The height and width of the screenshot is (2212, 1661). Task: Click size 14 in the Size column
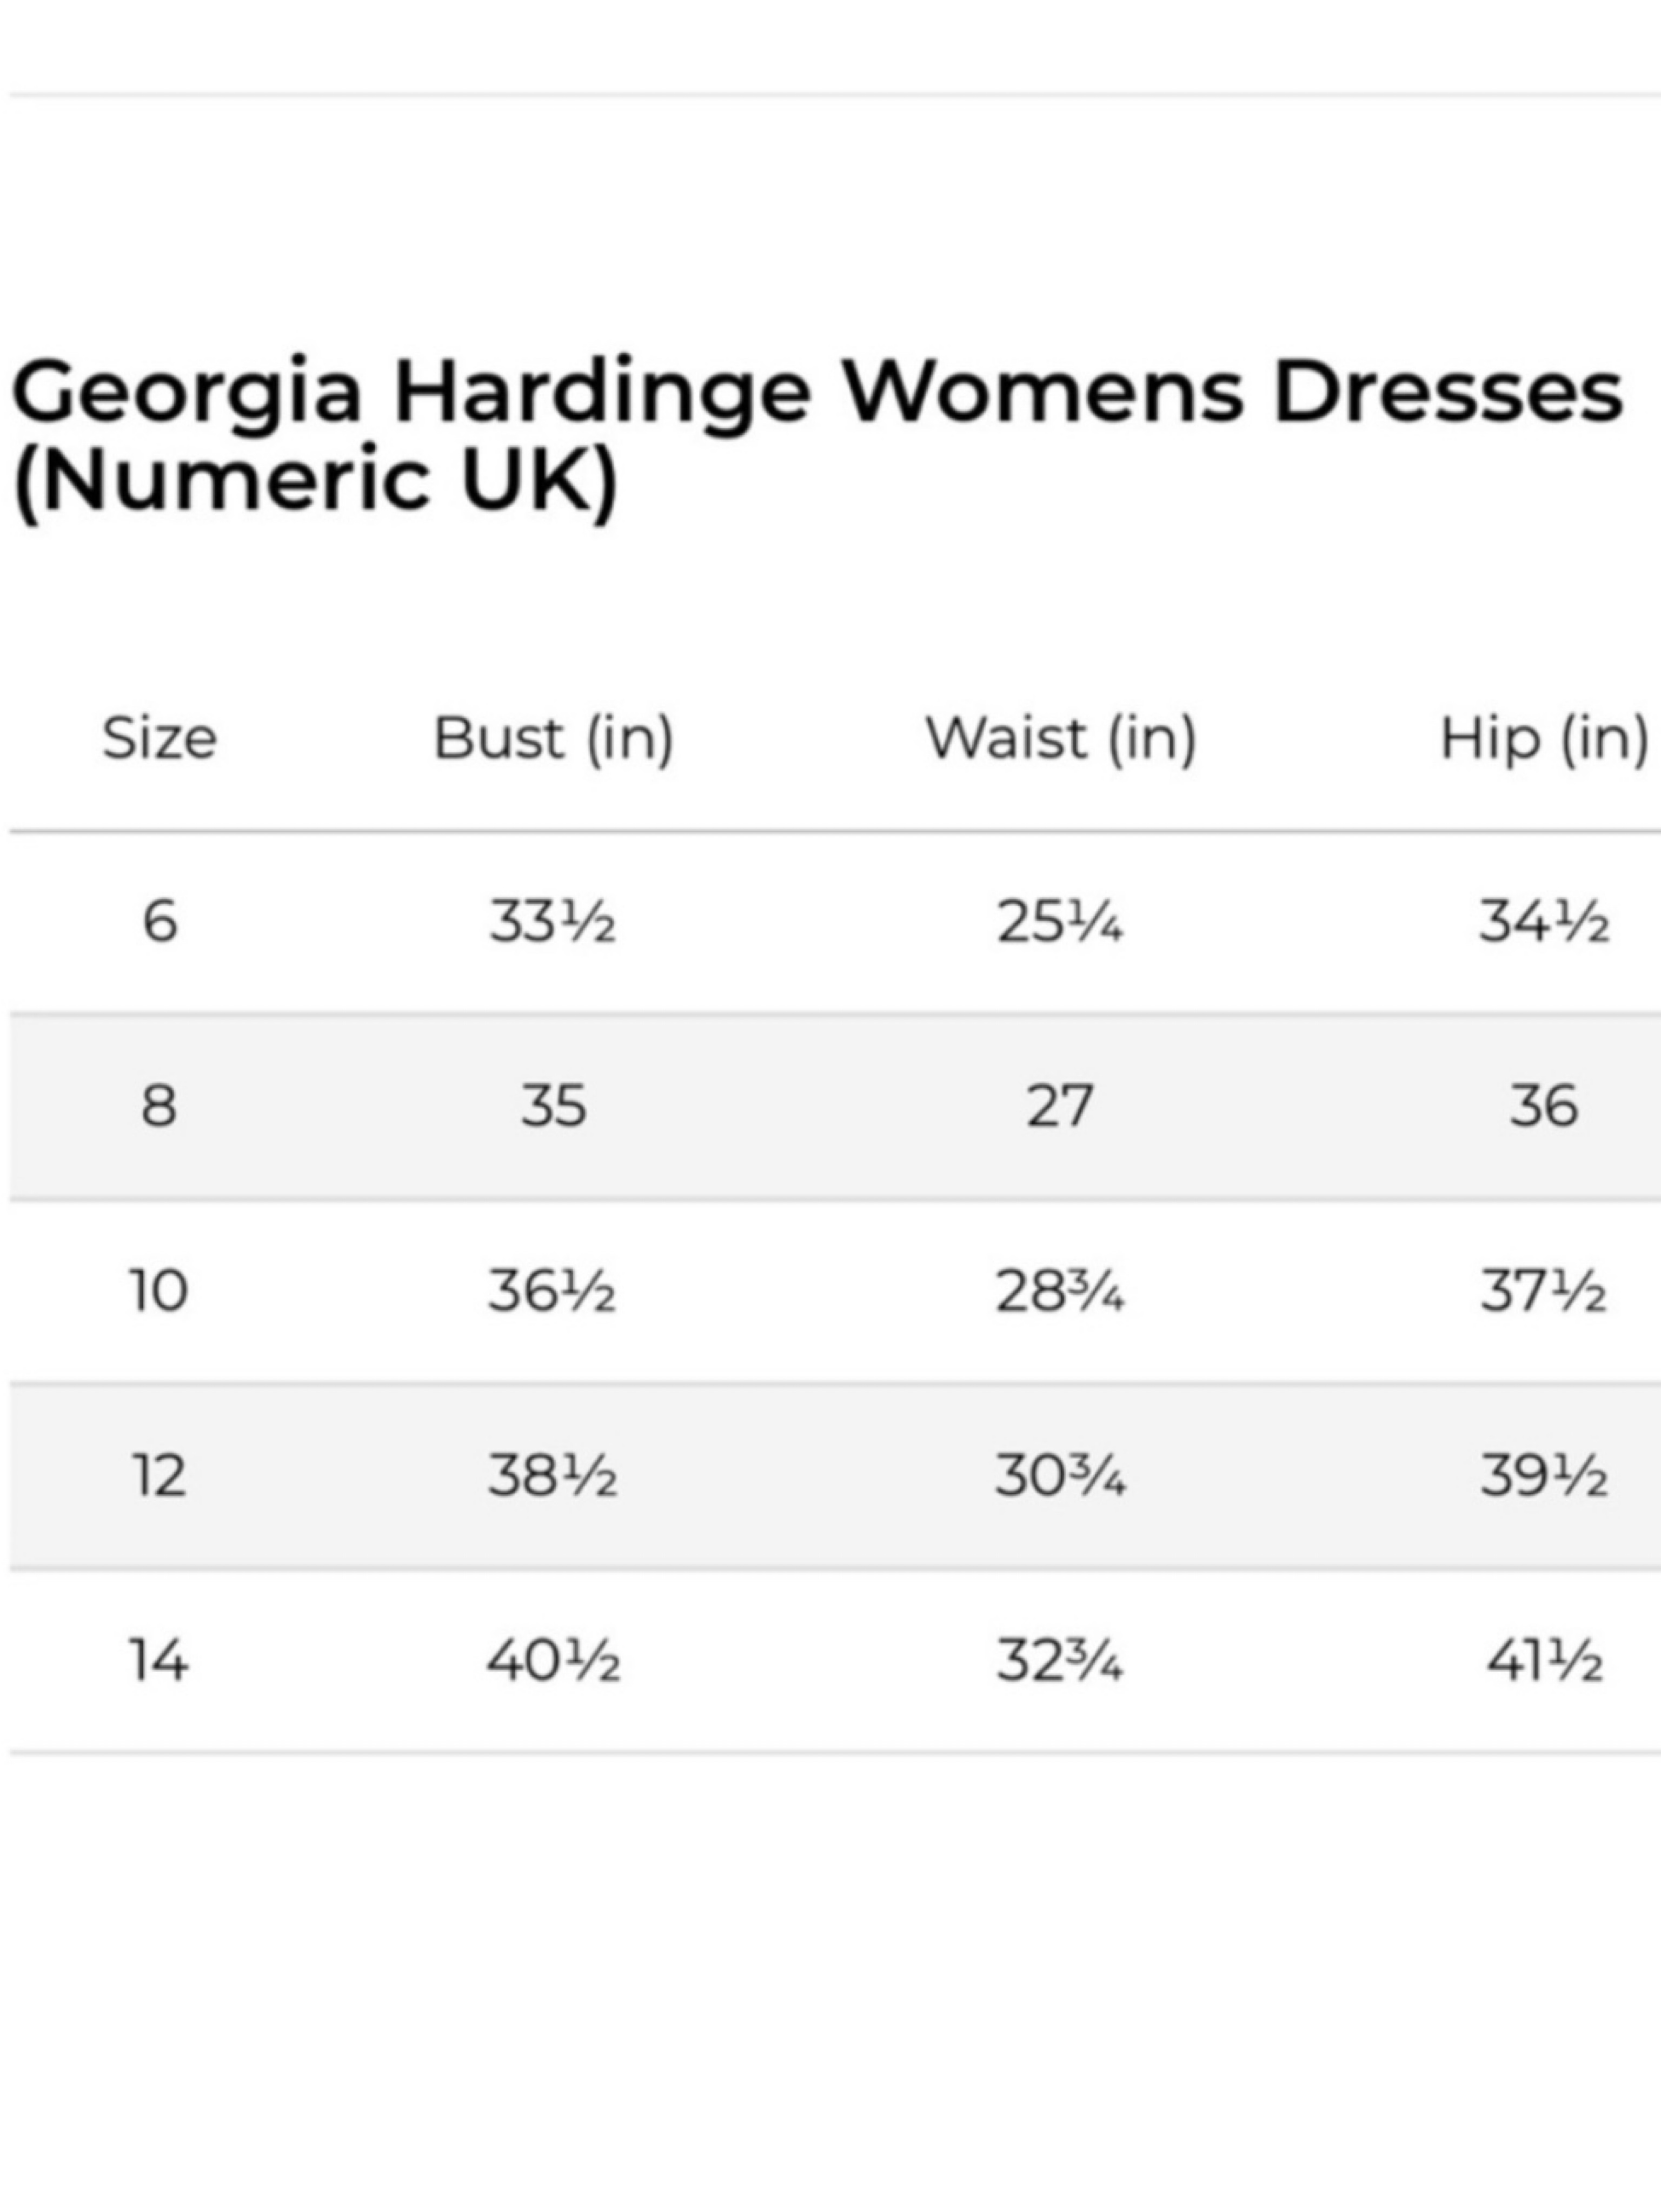tap(159, 1660)
